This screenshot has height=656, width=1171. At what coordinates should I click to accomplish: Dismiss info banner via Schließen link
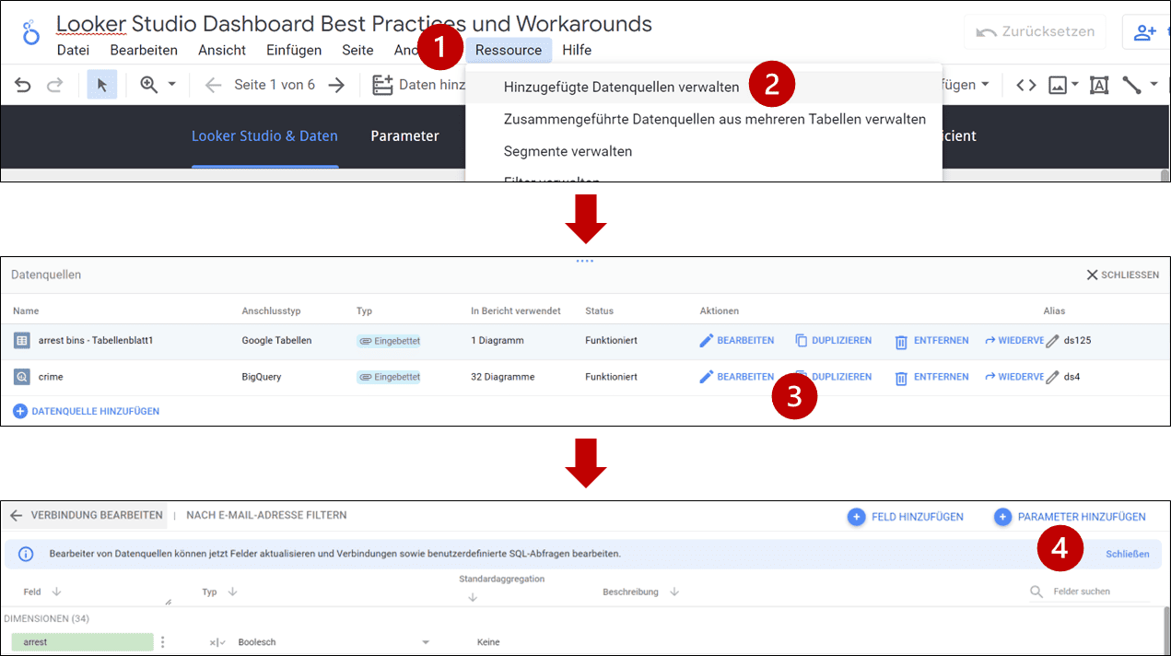(1128, 554)
